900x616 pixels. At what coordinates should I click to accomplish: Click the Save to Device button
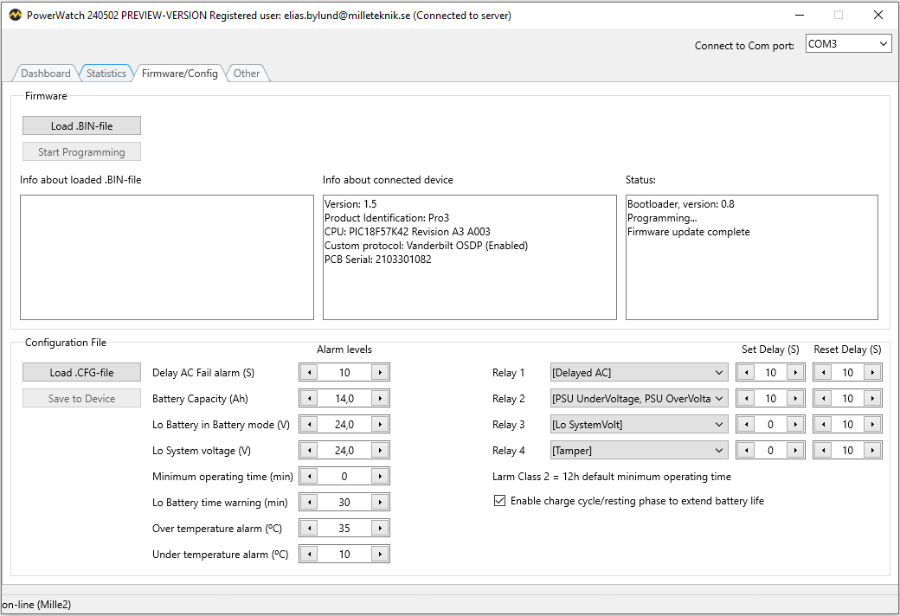(x=80, y=397)
